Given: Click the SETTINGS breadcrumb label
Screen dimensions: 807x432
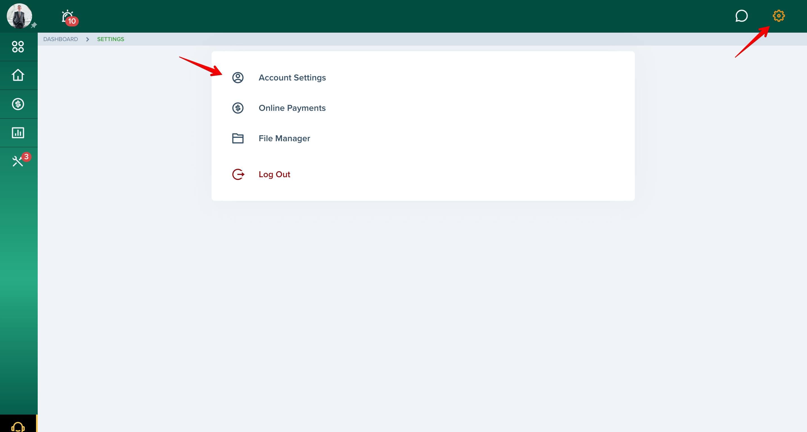Looking at the screenshot, I should click(111, 39).
